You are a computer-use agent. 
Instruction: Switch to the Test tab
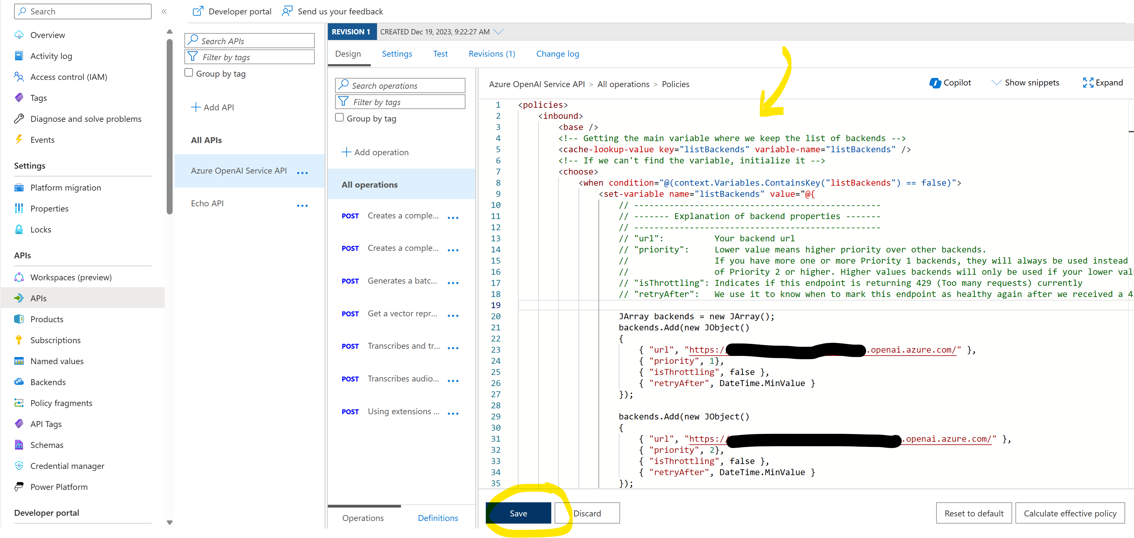[x=440, y=54]
